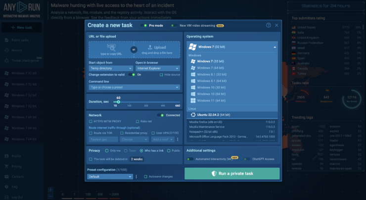Image resolution: width=366 pixels, height=200 pixels.
Task: Open the 2 weeks deletion period selector
Action: click(137, 159)
